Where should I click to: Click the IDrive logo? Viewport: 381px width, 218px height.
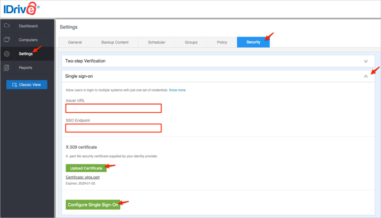pyautogui.click(x=21, y=9)
